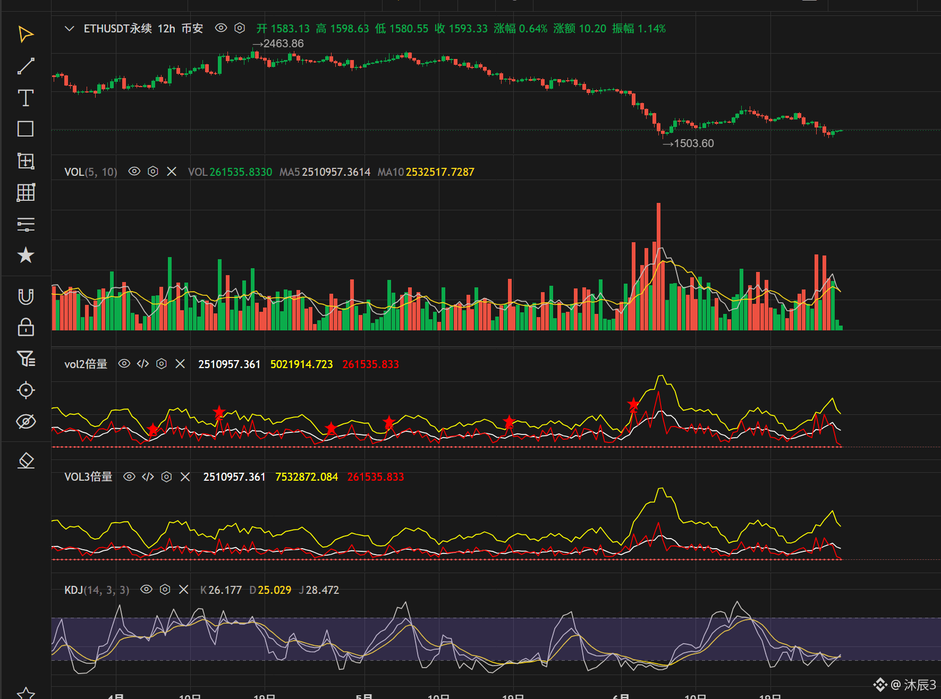Toggle visibility of KDJ indicator
This screenshot has height=699, width=941.
146,590
